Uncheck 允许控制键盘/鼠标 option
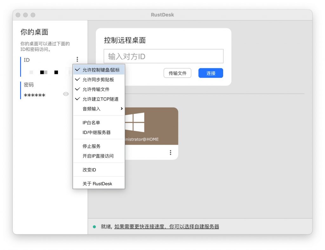 click(99, 70)
